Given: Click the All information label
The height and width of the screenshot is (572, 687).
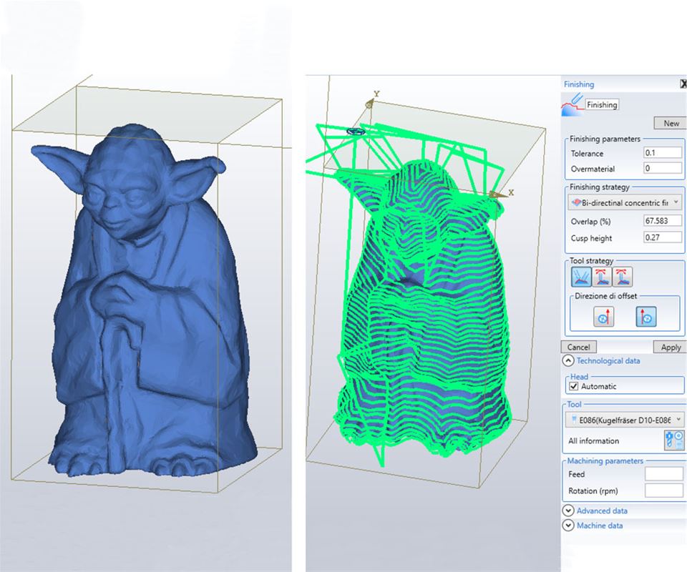Looking at the screenshot, I should 594,440.
